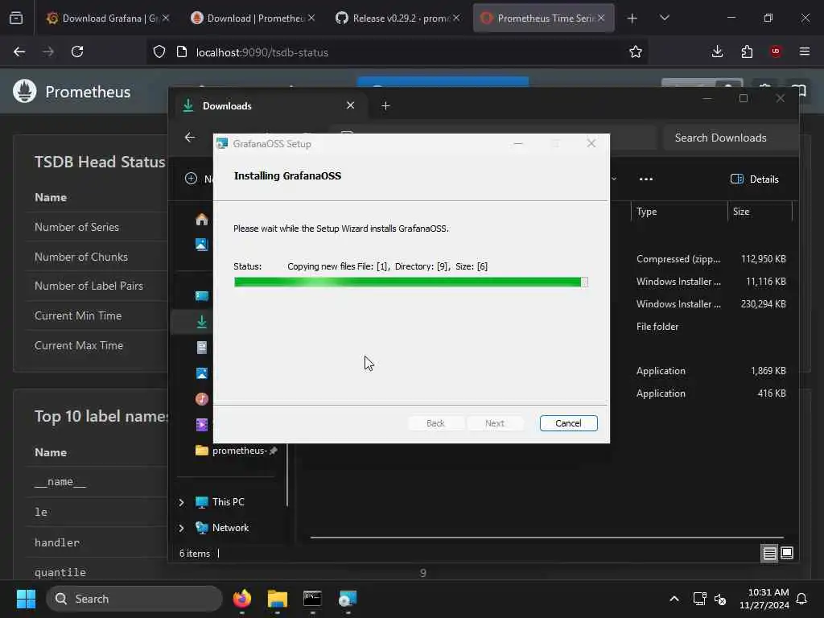Open the notifications bell icon
Image resolution: width=824 pixels, height=618 pixels.
[x=802, y=599]
